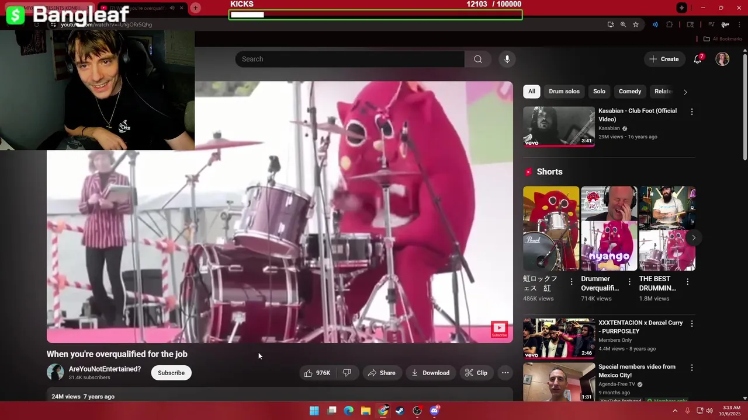This screenshot has width=748, height=420.
Task: Activate voice search microphone icon
Action: coord(507,59)
